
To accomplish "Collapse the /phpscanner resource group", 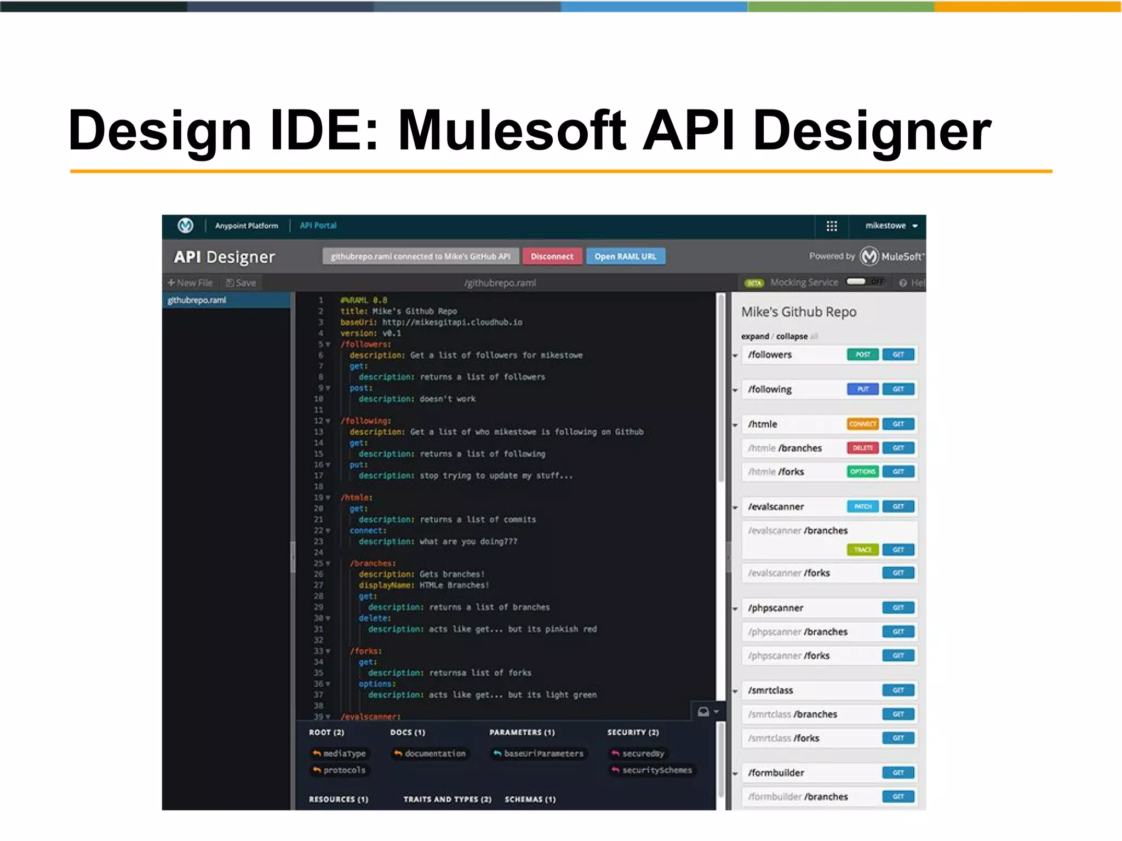I will coord(735,609).
